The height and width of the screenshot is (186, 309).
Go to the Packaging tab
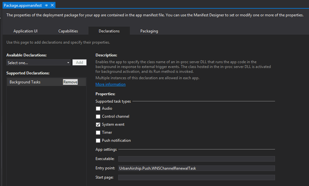pyautogui.click(x=149, y=31)
